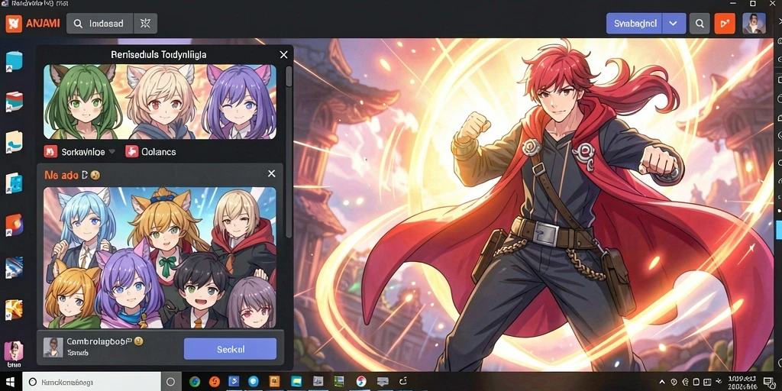Viewport: 782px width, 391px height.
Task: Show hidden icons in the system tray
Action: point(662,383)
